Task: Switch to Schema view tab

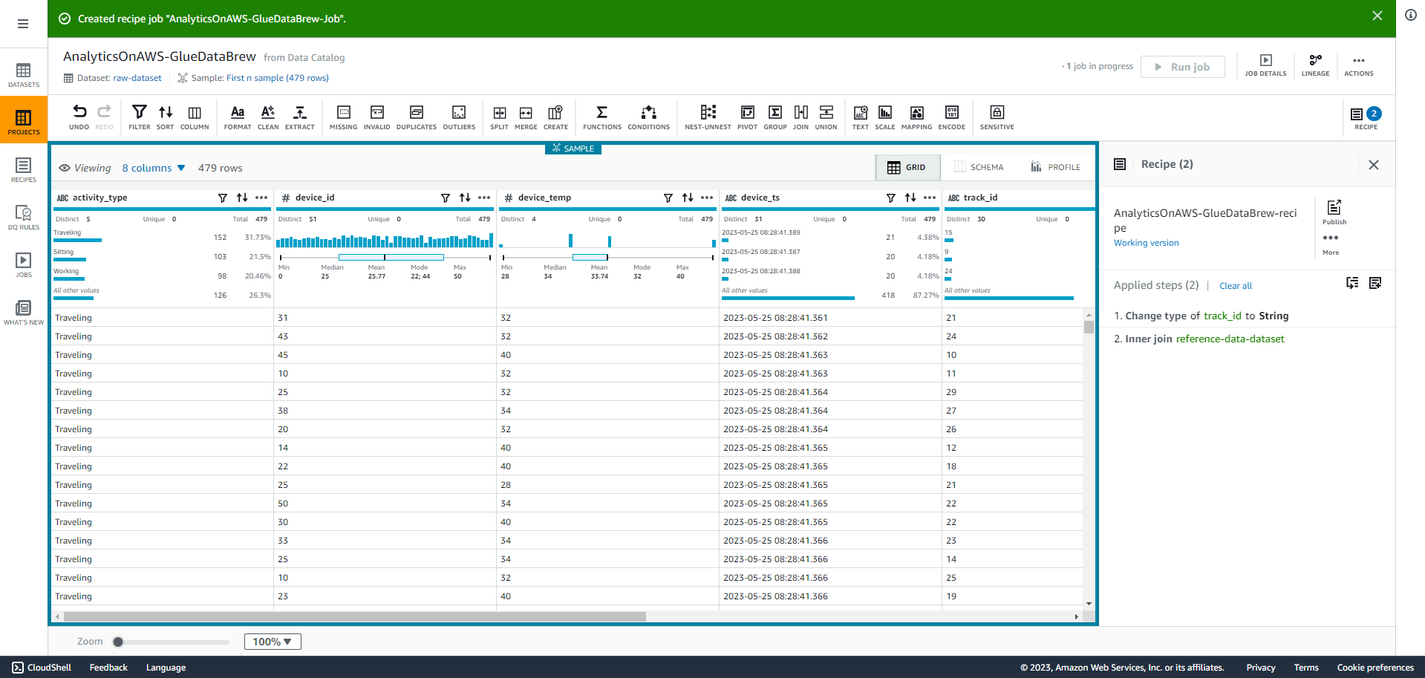Action: coord(979,167)
